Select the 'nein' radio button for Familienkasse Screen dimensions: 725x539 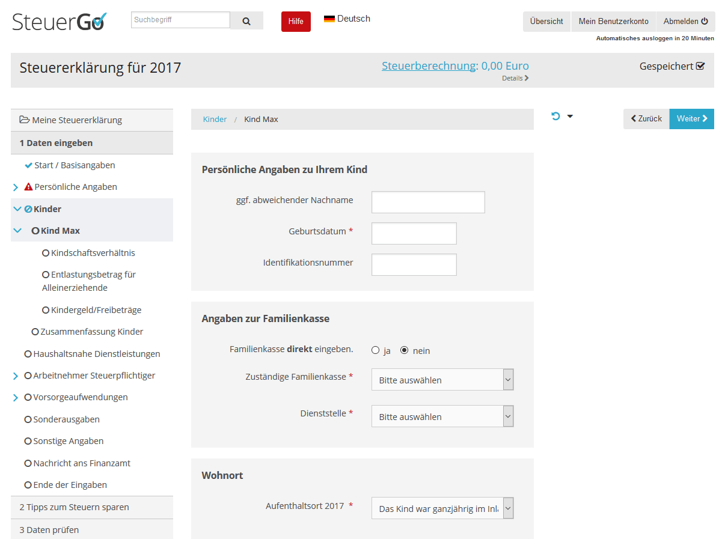[404, 349]
